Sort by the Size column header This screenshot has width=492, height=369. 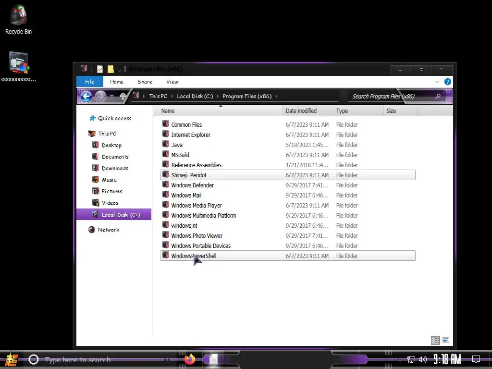pyautogui.click(x=400, y=111)
